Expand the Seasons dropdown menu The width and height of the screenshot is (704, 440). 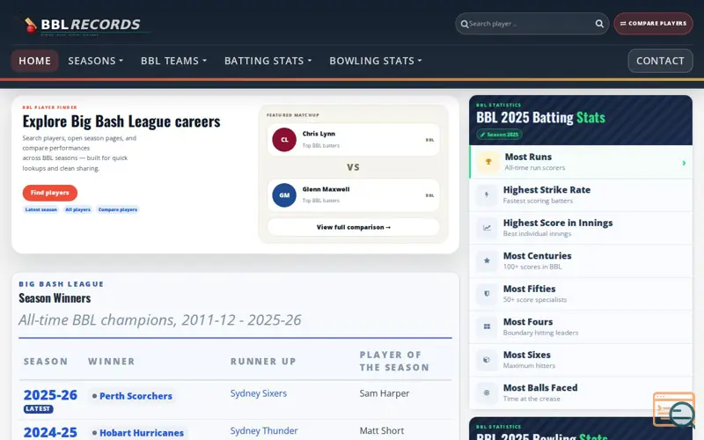pyautogui.click(x=96, y=61)
